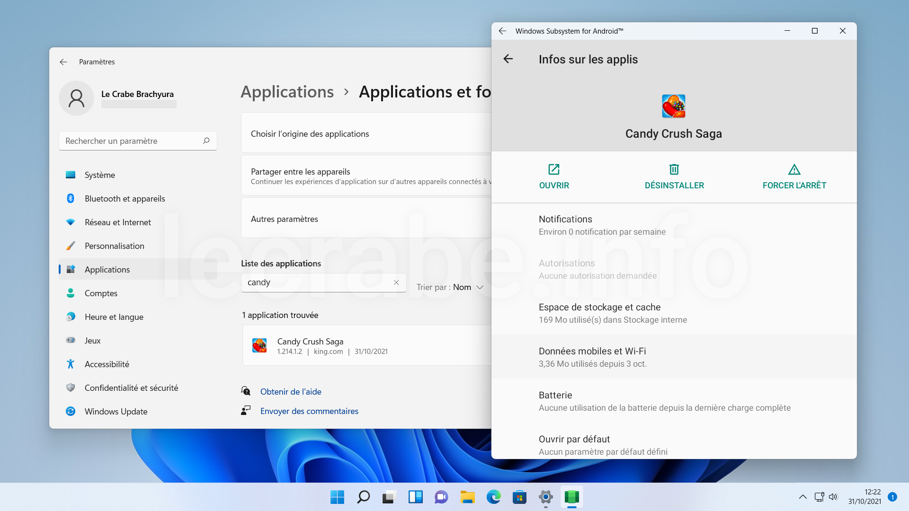Click the Rechercher un paramètre search field
Image resolution: width=909 pixels, height=511 pixels.
[138, 141]
